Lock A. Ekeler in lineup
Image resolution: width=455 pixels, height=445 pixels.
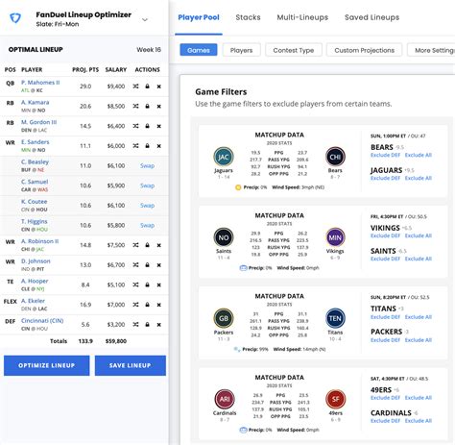pyautogui.click(x=147, y=305)
